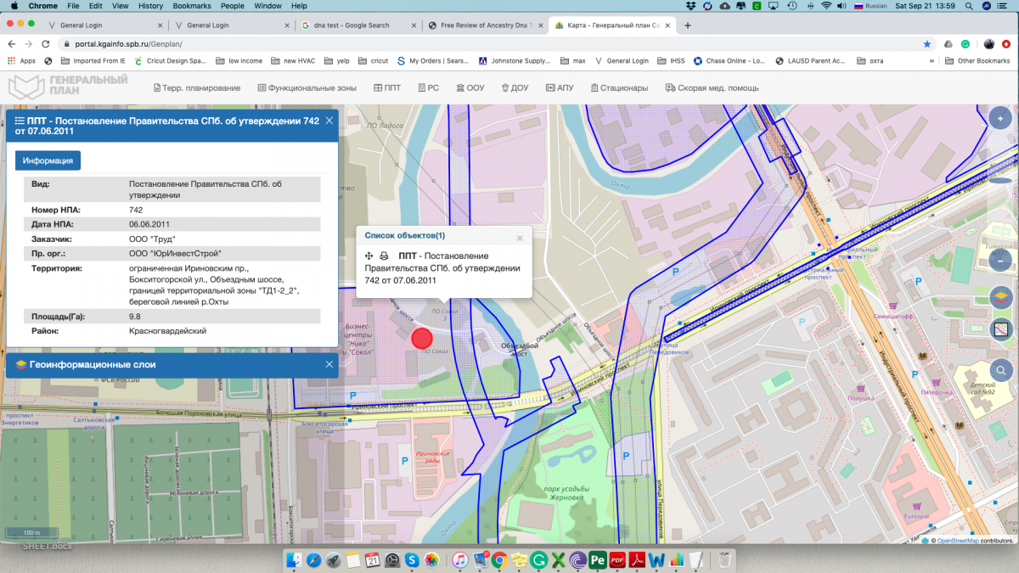The width and height of the screenshot is (1019, 573).
Task: Open the History menu in the menu bar
Action: click(x=150, y=6)
